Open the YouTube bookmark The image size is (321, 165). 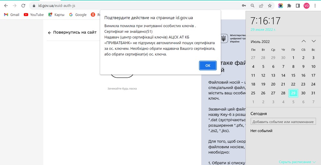[x=34, y=15]
